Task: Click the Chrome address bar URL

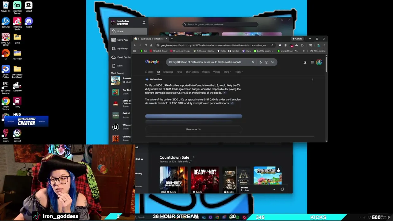Action: (x=214, y=45)
